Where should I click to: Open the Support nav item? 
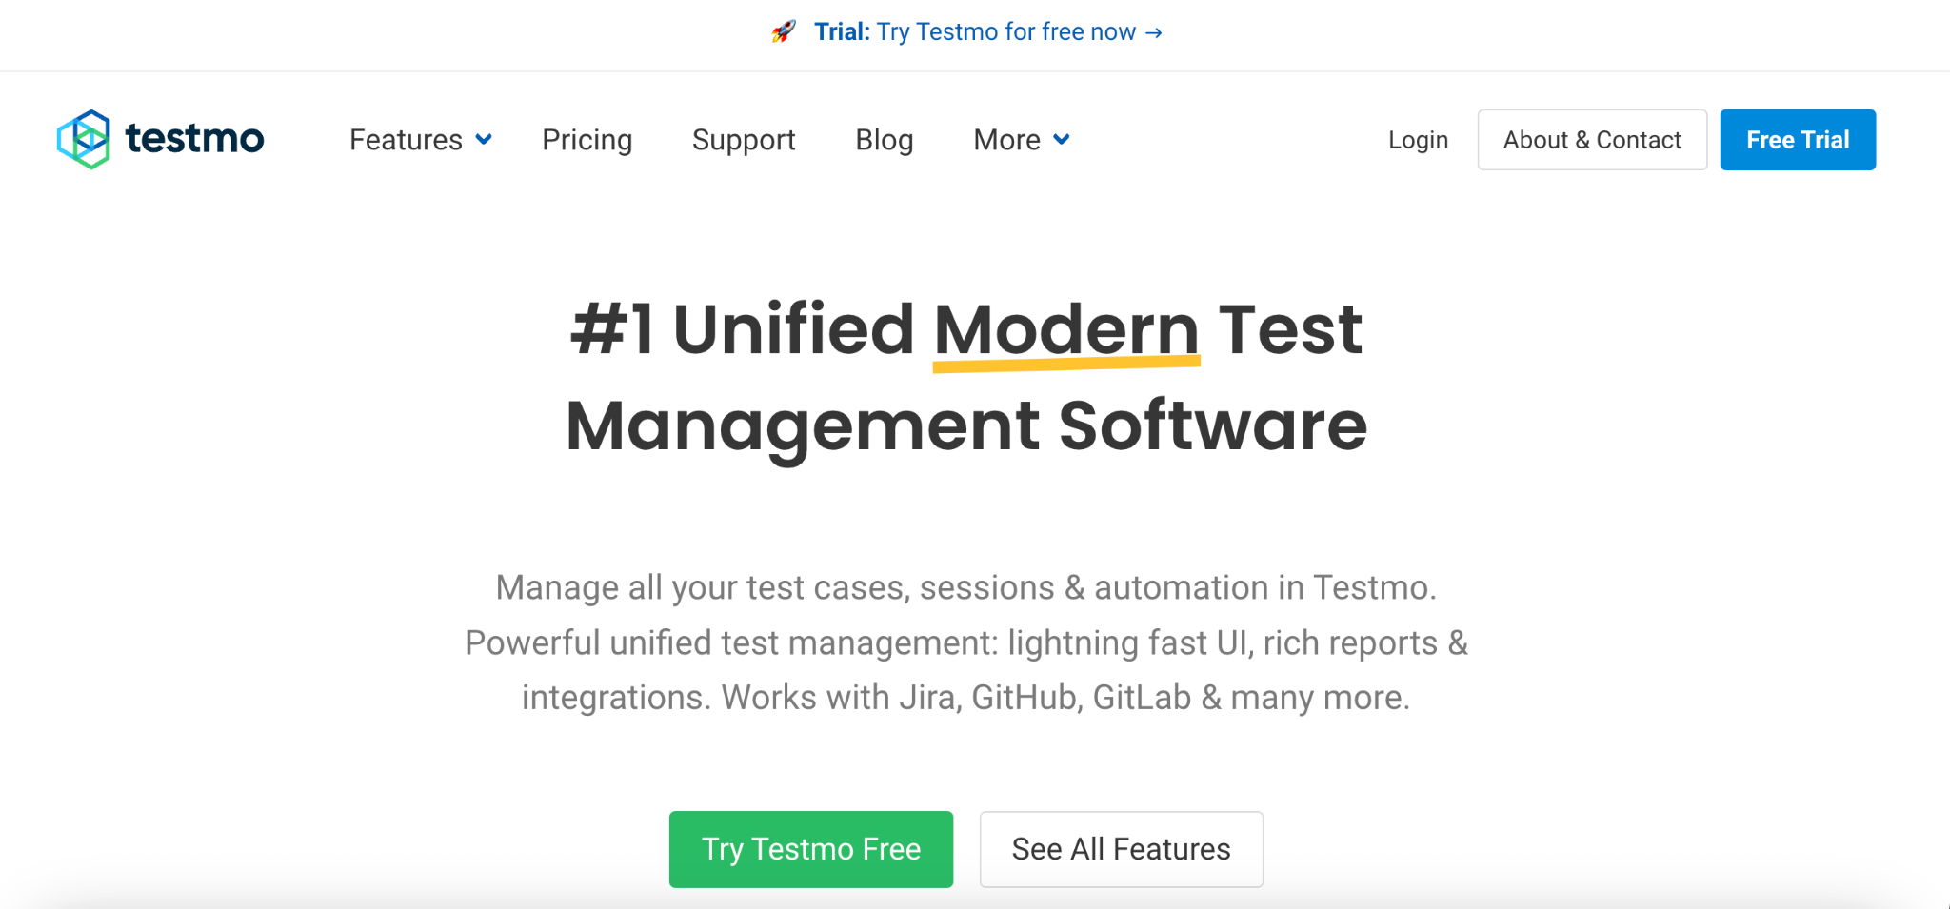[x=744, y=140]
